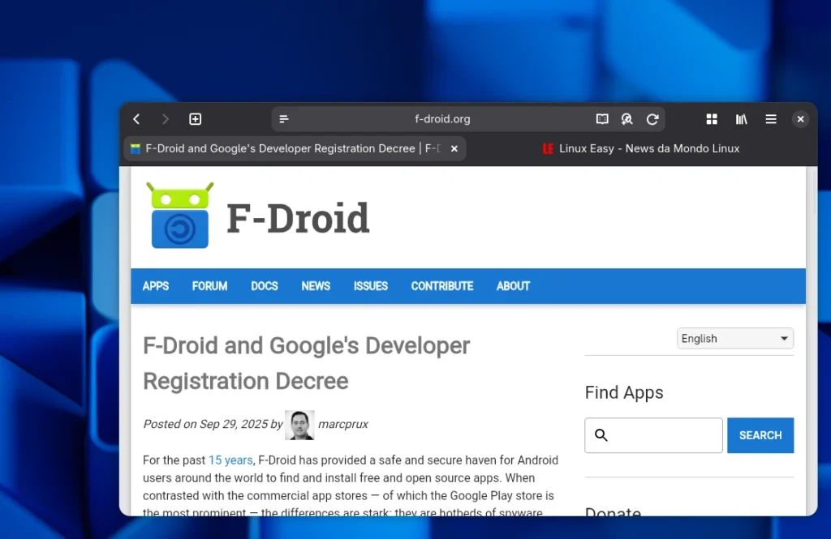Open the NEWS section in the navbar
The height and width of the screenshot is (539, 831).
pos(316,286)
